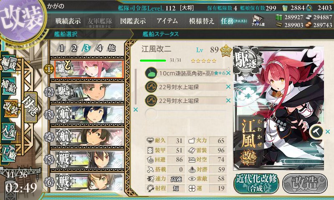Click the empty fourth equipment slot
334x200 pixels.
[x=185, y=114]
